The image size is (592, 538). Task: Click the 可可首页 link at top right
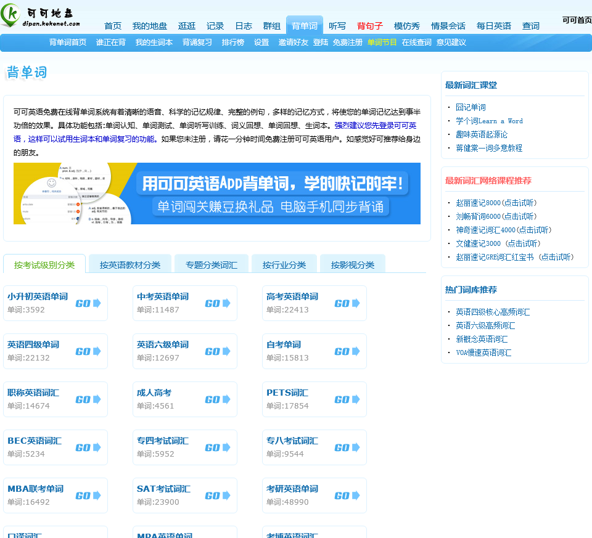point(577,20)
